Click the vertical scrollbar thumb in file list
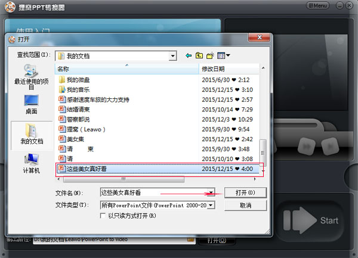Image resolution: width=358 pixels, height=258 pixels. [263, 153]
